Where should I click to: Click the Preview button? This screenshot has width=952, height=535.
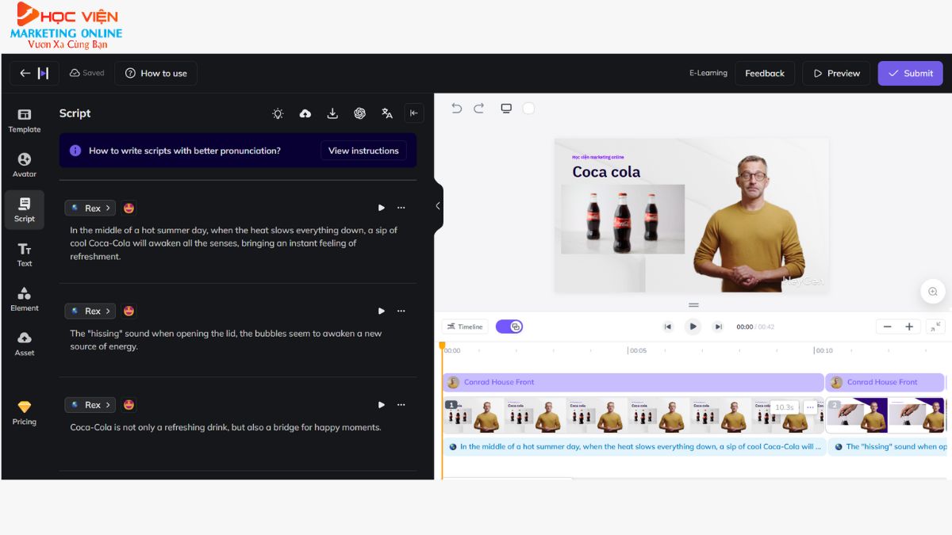coord(836,73)
